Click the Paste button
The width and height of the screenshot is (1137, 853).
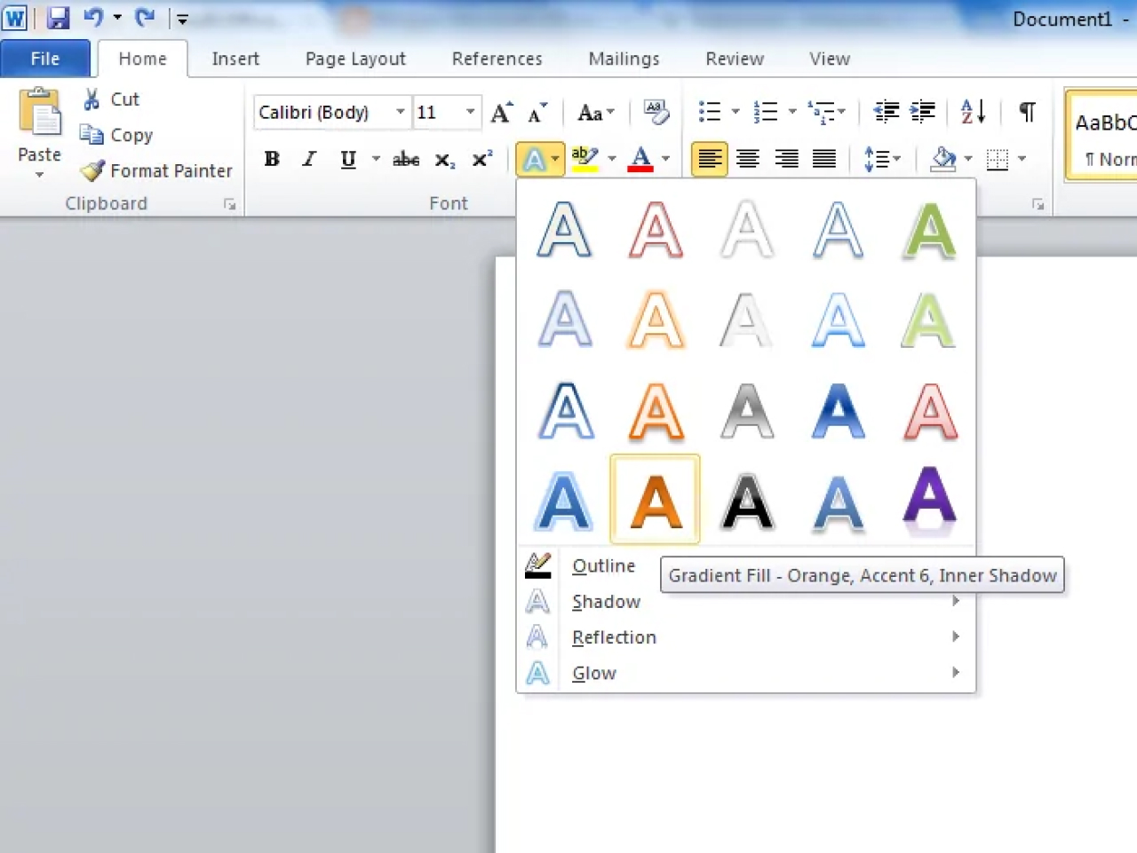click(37, 124)
